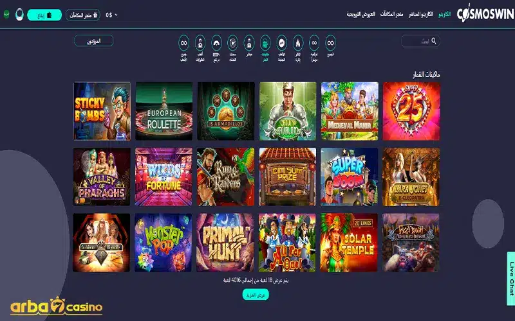Open the Promotions menu item
This screenshot has width=515, height=321.
360,14
